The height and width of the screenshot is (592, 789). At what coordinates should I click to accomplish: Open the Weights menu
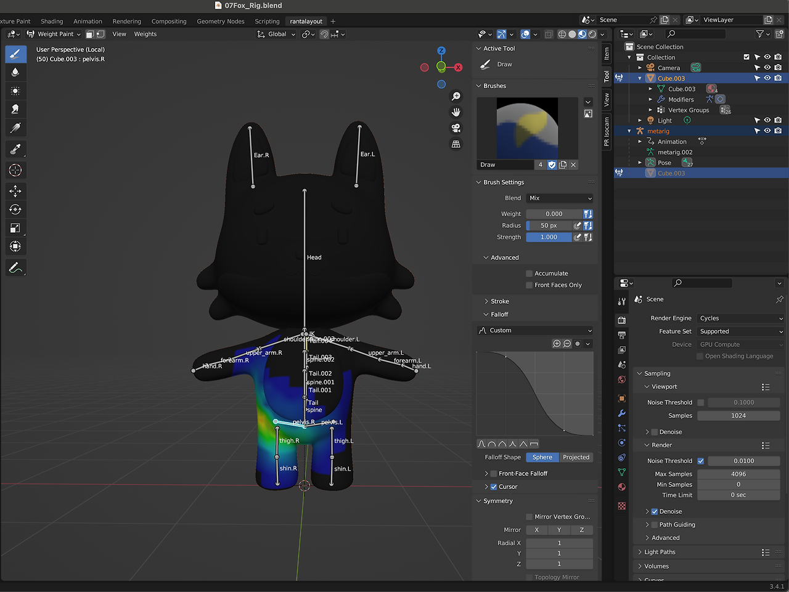click(x=145, y=34)
